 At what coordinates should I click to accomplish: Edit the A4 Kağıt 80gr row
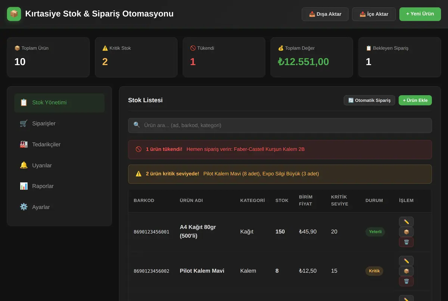[x=406, y=222]
